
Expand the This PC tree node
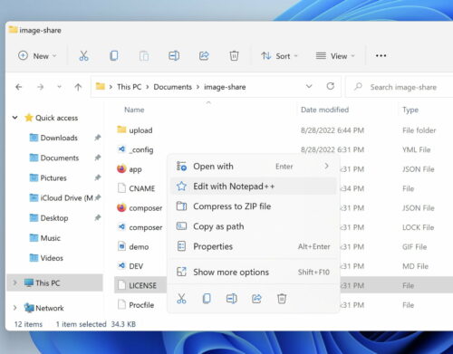coord(14,282)
